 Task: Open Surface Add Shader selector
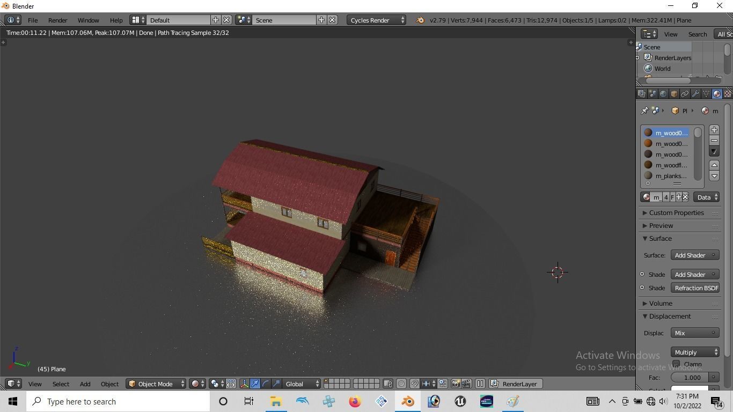695,255
